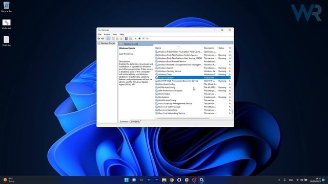
Task: Select Xbox Accessory Management Service row
Action: [193, 103]
